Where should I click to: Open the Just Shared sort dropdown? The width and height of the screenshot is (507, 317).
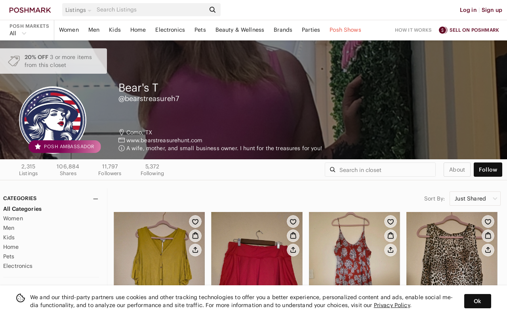[475, 199]
